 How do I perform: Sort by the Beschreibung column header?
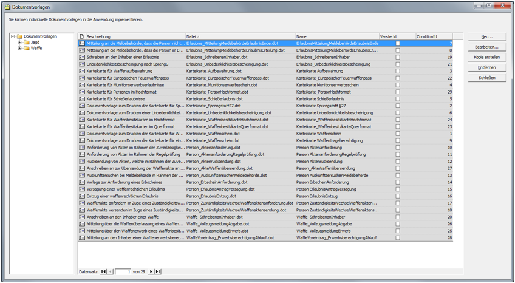[x=135, y=36]
